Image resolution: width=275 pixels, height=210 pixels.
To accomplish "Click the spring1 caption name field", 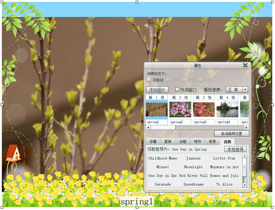I will pos(156,122).
